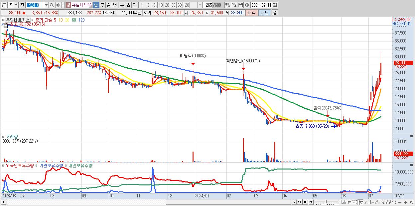This screenshot has width=415, height=206.
Task: Click the play-forward arrow in bottom scrollbar
Action: (x=294, y=202)
